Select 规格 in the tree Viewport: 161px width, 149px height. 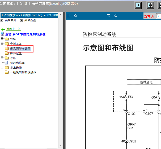(x=13, y=39)
